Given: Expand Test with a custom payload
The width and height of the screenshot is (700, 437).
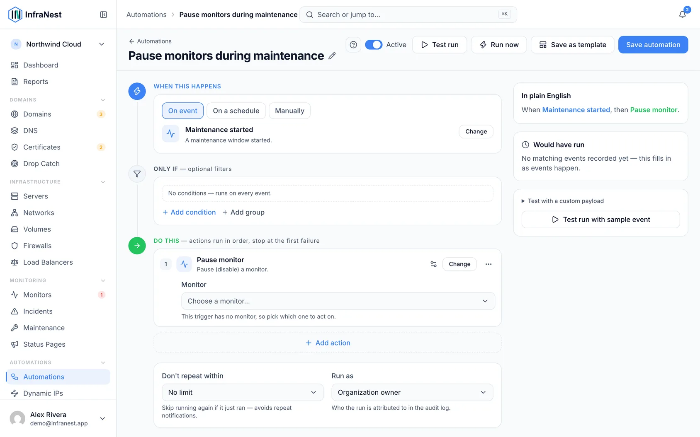Looking at the screenshot, I should coord(563,201).
